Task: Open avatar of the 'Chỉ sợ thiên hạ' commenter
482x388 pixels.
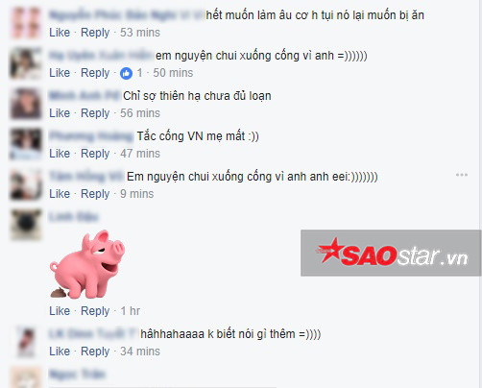Action: click(x=26, y=104)
